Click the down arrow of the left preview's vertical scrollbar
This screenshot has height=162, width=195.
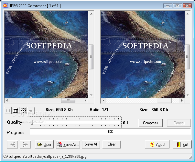point(91,95)
